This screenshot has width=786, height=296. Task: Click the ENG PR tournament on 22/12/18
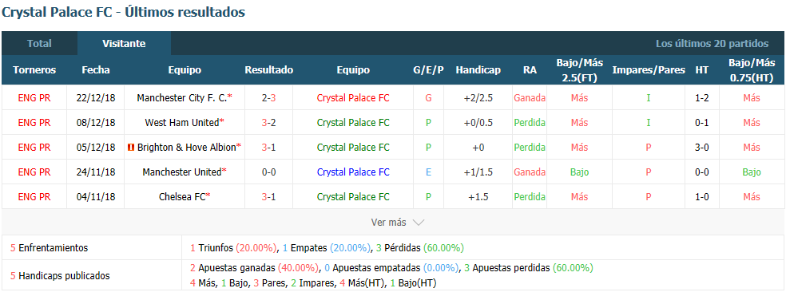(34, 98)
